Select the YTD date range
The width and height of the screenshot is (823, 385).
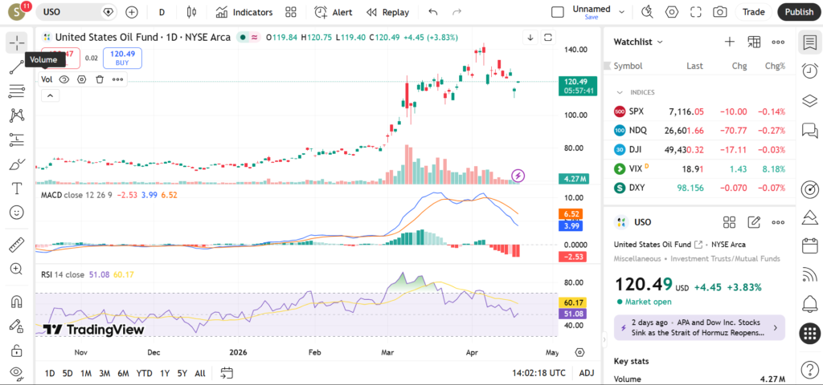pos(145,373)
